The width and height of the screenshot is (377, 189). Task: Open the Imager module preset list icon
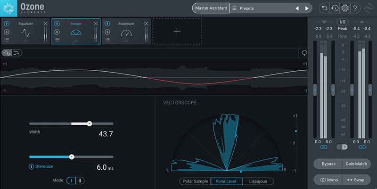[57, 40]
